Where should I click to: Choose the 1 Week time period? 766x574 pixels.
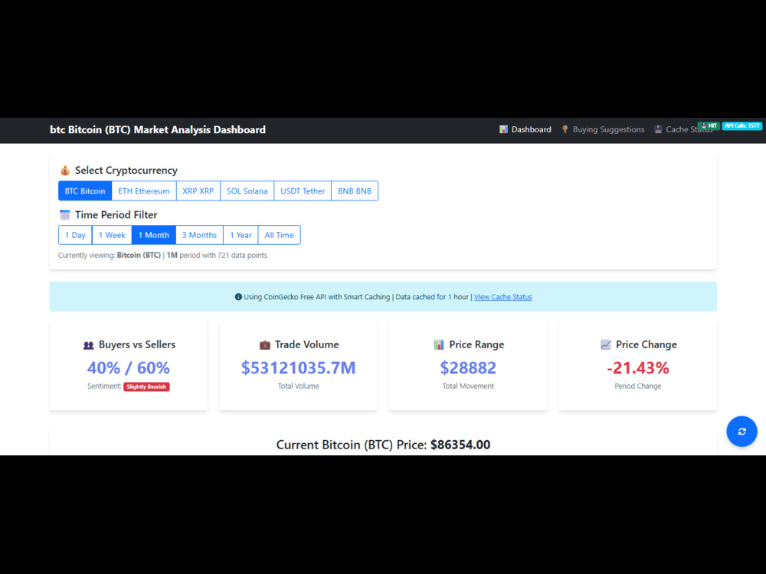(112, 235)
